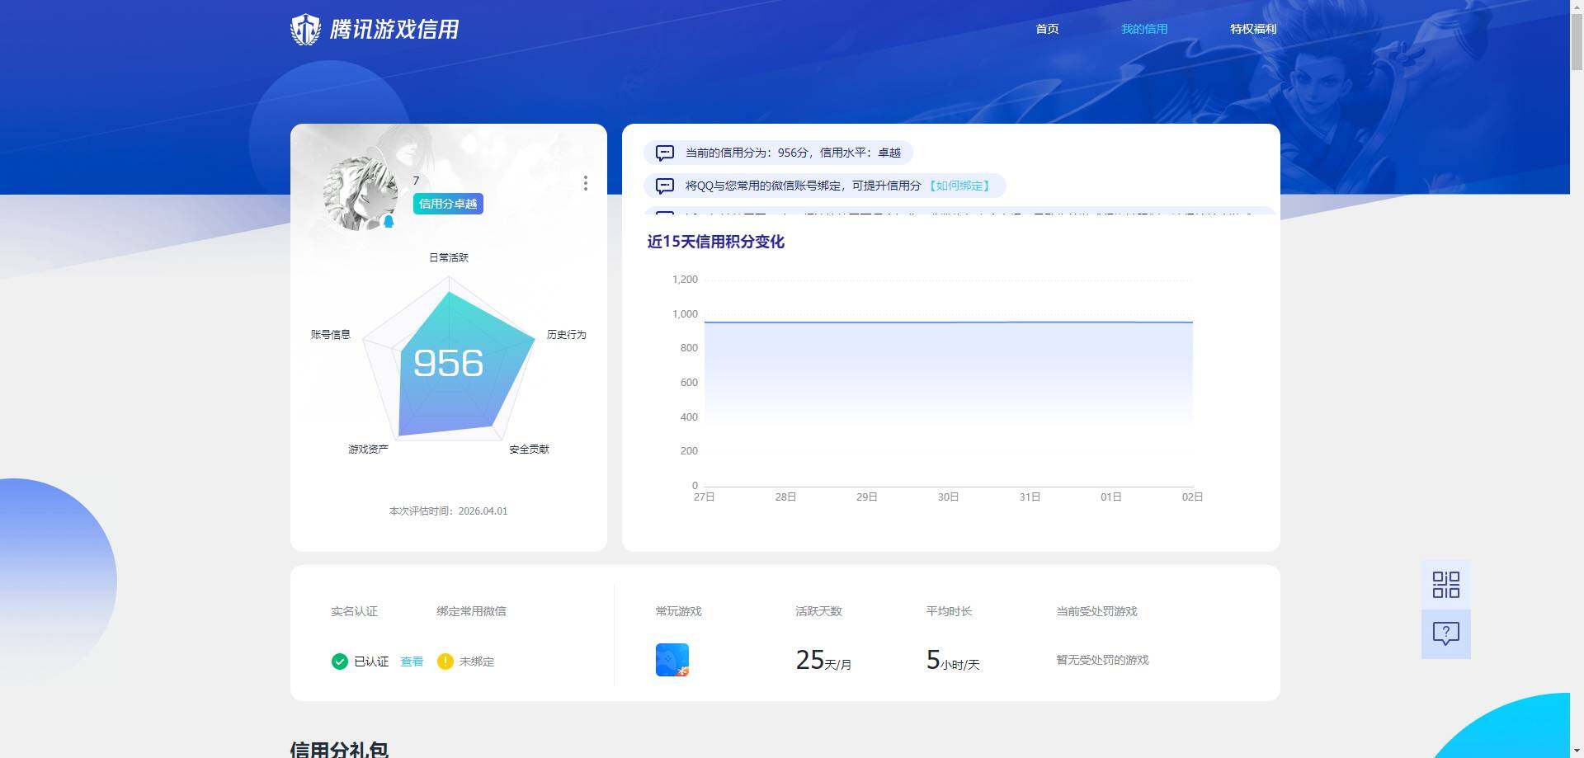Click chat bubble icon beside WeChat binding message
Screen dimensions: 1584x758
tap(665, 186)
